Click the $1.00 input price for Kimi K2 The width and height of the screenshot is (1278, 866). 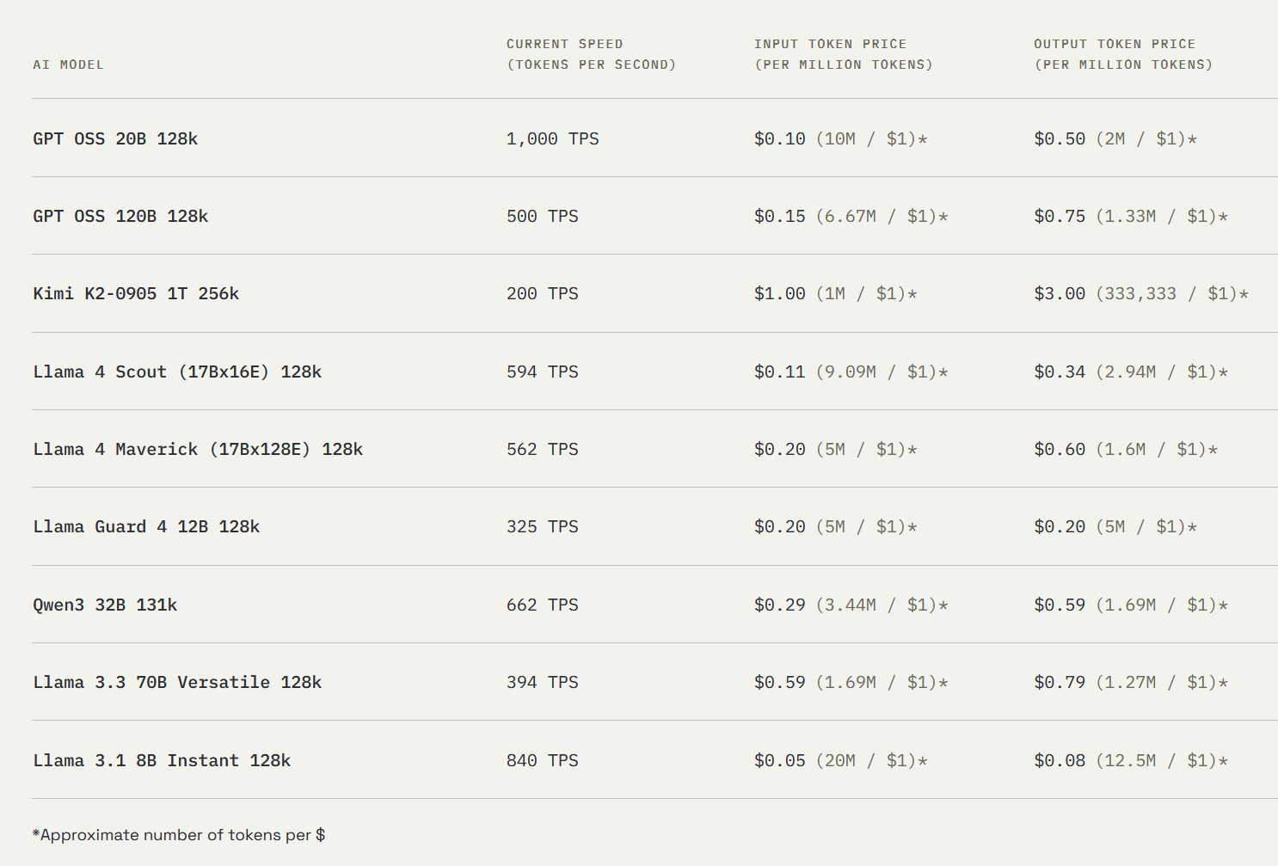click(779, 293)
